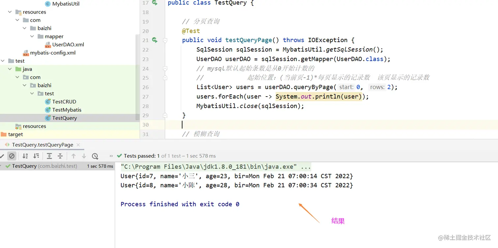This screenshot has width=498, height=248.
Task: Collapse the baizhi folder containing mapper
Action: tap(25, 28)
